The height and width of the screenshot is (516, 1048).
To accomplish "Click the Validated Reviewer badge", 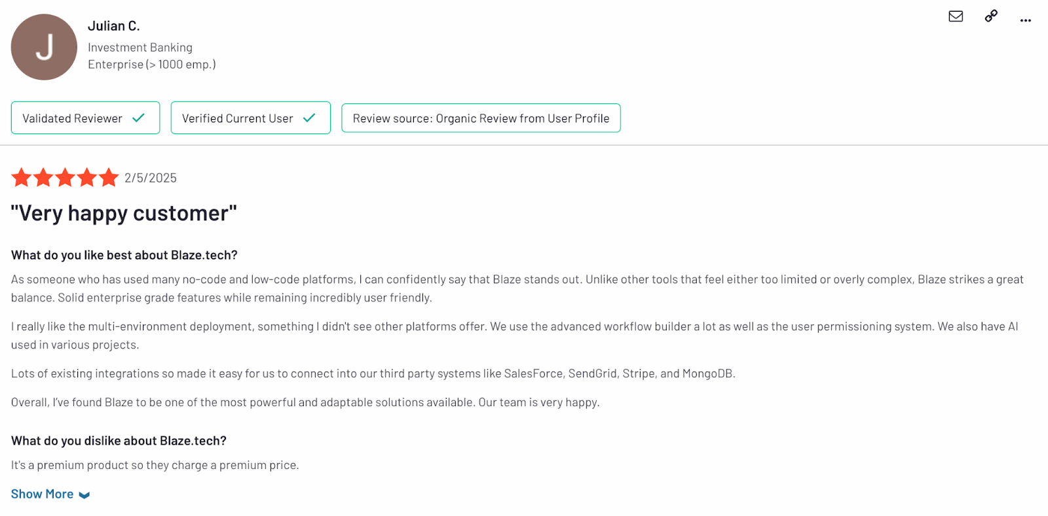I will tap(85, 118).
